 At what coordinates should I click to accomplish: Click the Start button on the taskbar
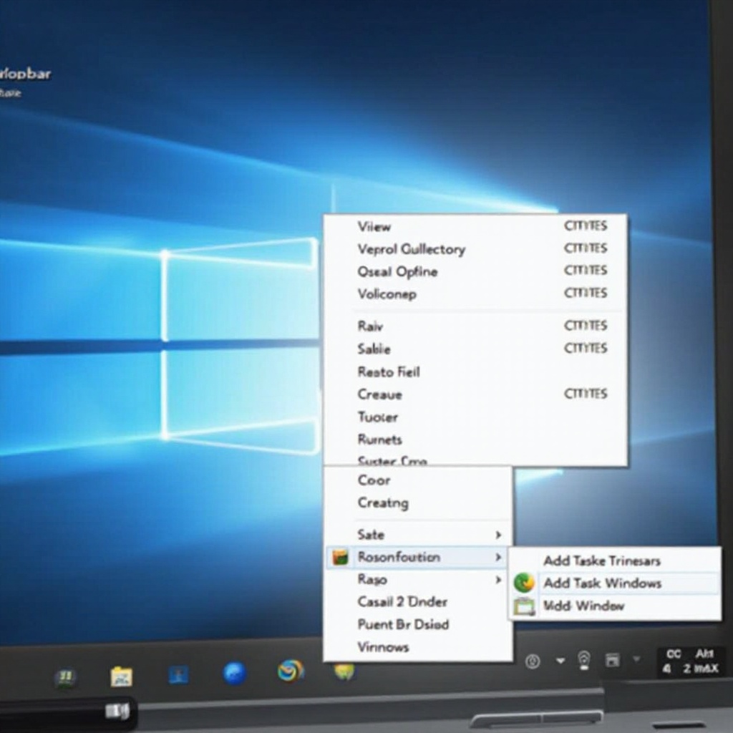click(66, 676)
